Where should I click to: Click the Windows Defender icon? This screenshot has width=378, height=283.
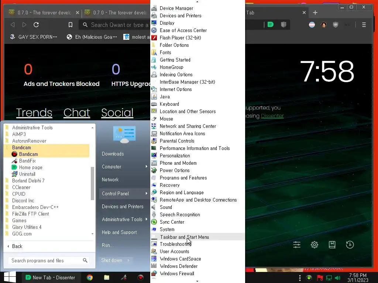pos(154,266)
